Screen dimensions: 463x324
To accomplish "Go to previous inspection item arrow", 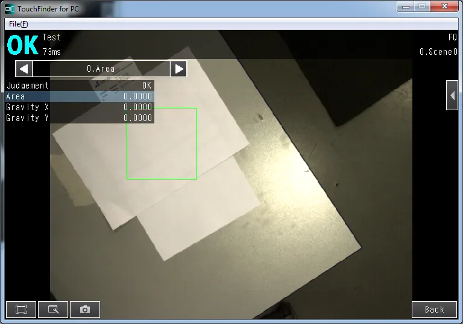I will click(x=24, y=69).
